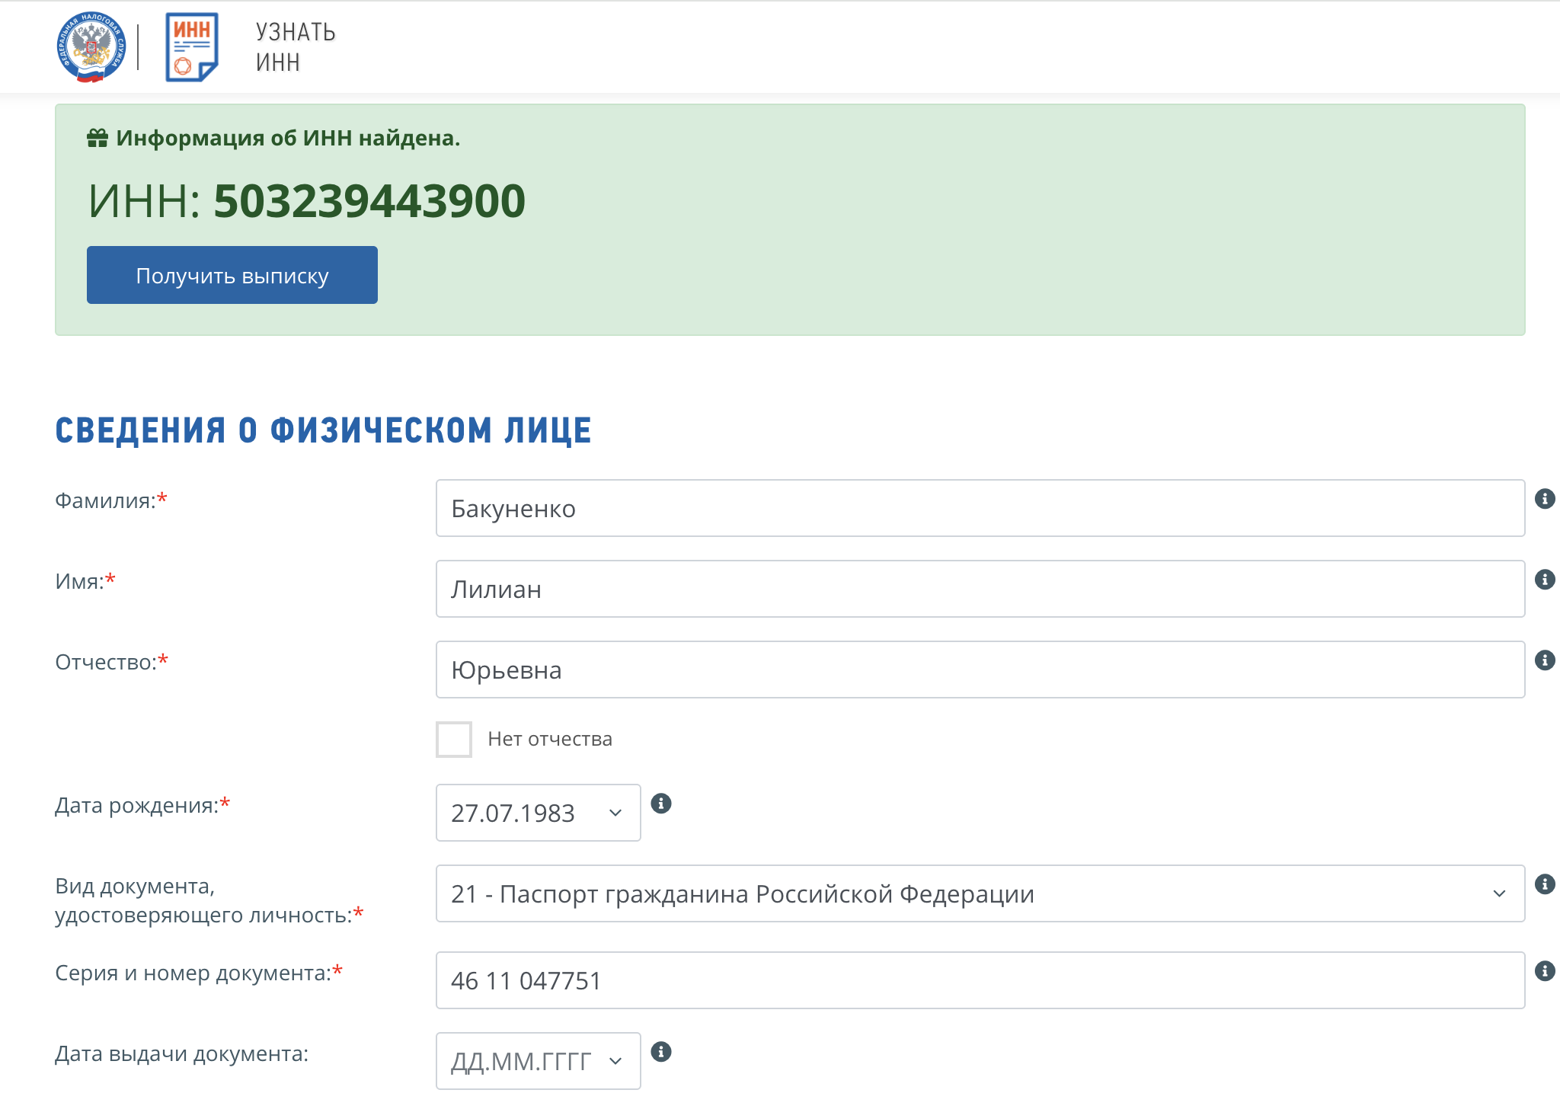Click info icon next to Дата рождения

(661, 804)
